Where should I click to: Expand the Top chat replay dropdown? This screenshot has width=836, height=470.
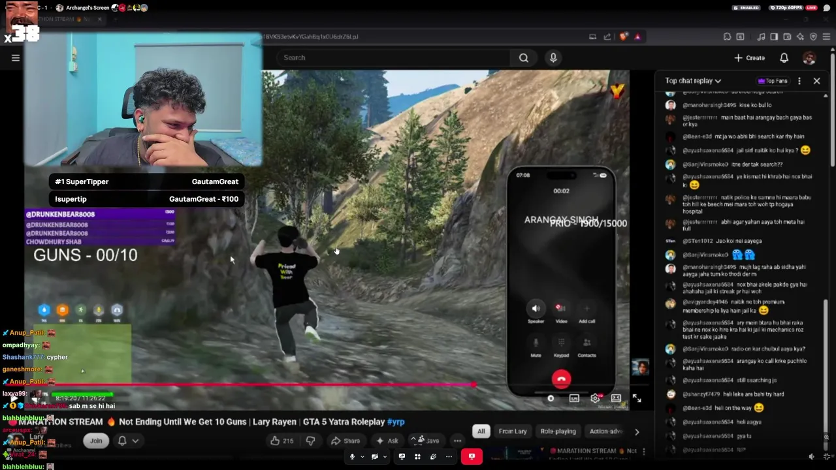693,81
